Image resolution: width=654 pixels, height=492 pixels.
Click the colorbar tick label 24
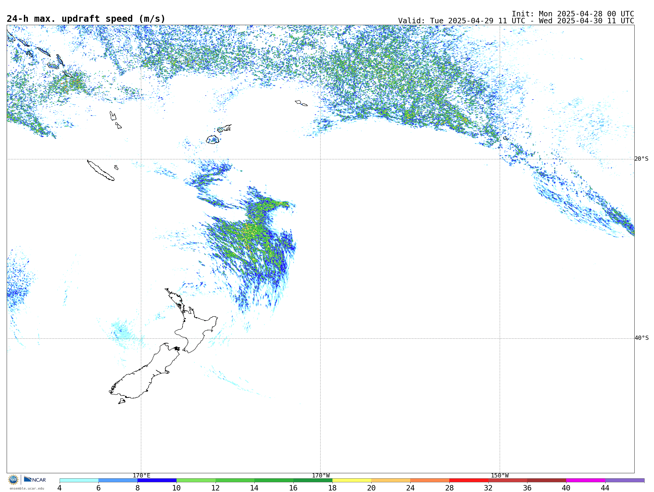pos(410,488)
